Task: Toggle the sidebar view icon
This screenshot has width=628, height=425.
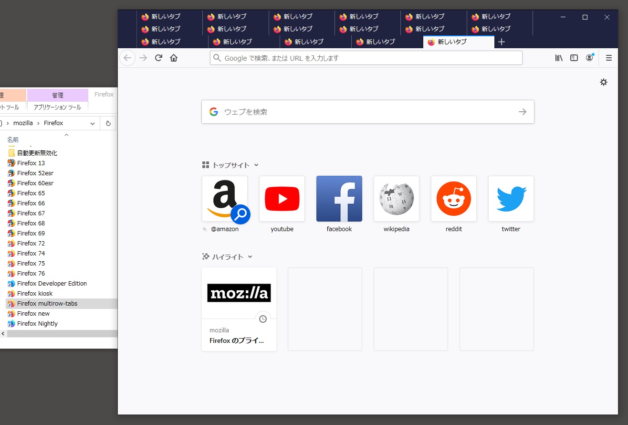Action: coord(574,58)
